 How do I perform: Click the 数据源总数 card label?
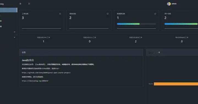pos(121,14)
